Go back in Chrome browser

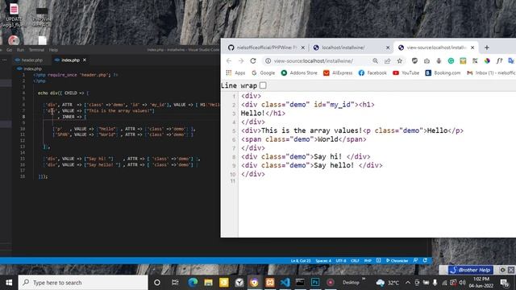click(x=229, y=61)
